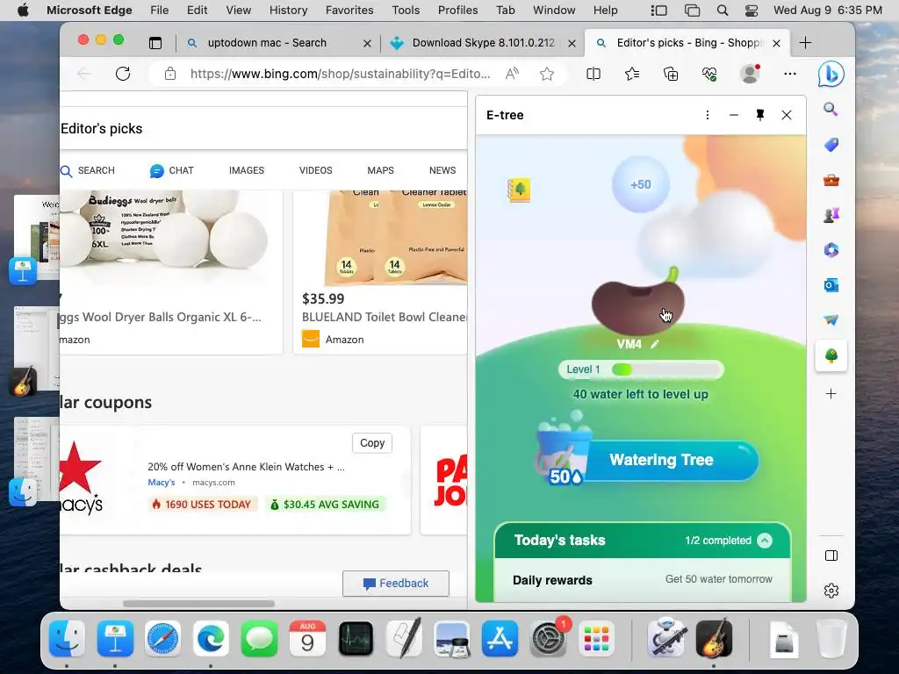Open Spotlight search in menu bar
This screenshot has height=674, width=899.
point(723,11)
